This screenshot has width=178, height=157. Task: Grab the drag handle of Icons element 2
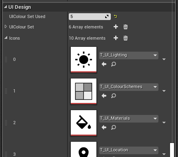pos(6,123)
